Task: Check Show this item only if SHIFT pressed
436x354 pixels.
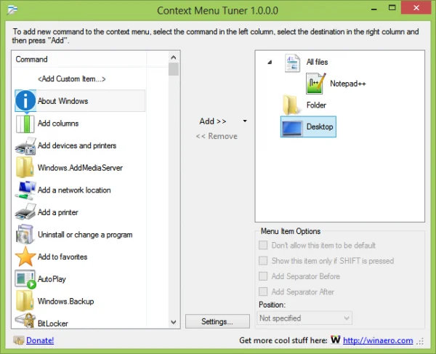Action: click(263, 261)
